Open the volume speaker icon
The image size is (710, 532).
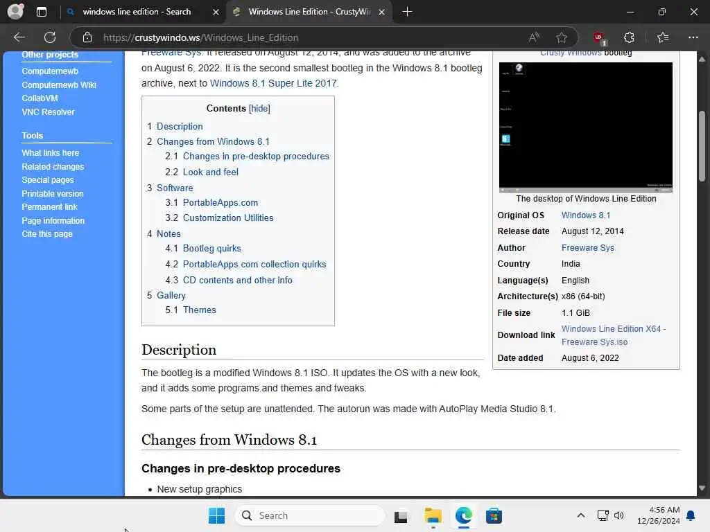tap(619, 515)
